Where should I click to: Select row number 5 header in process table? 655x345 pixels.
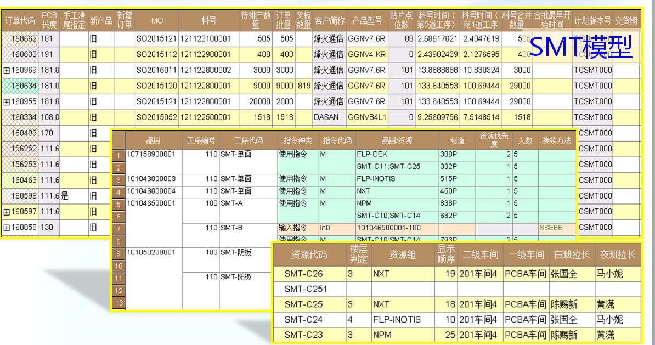pos(118,204)
